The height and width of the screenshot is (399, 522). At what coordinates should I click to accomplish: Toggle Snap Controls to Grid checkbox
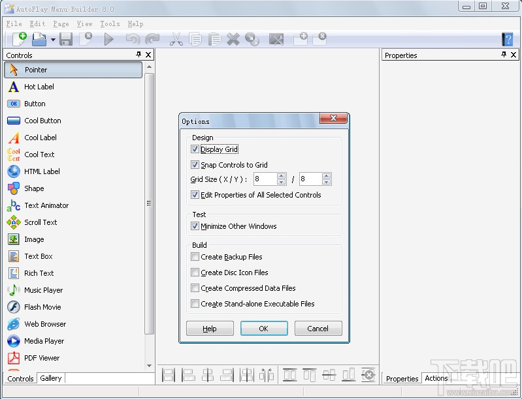pos(195,165)
